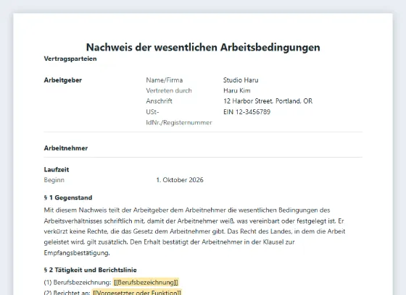The width and height of the screenshot is (406, 295).
Task: Click the 'Anschrift' label
Action: pos(159,101)
